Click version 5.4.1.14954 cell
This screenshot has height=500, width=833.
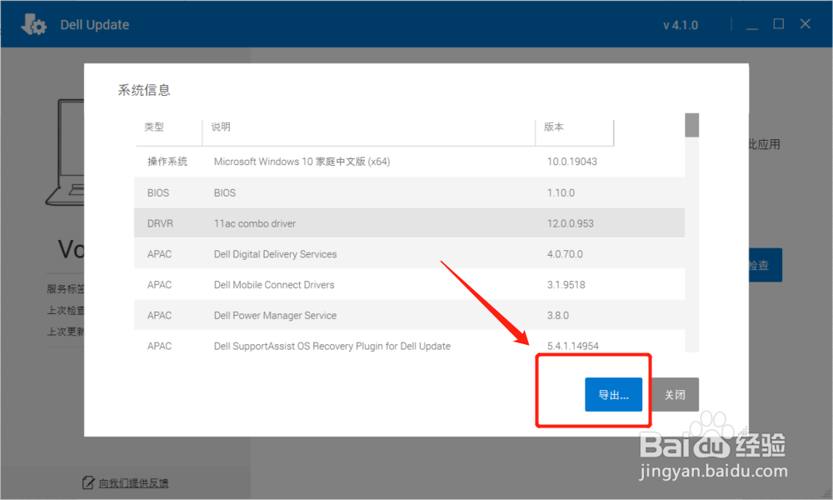(x=573, y=346)
